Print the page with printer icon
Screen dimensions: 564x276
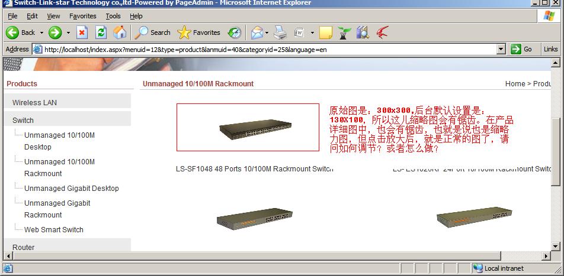(280, 33)
